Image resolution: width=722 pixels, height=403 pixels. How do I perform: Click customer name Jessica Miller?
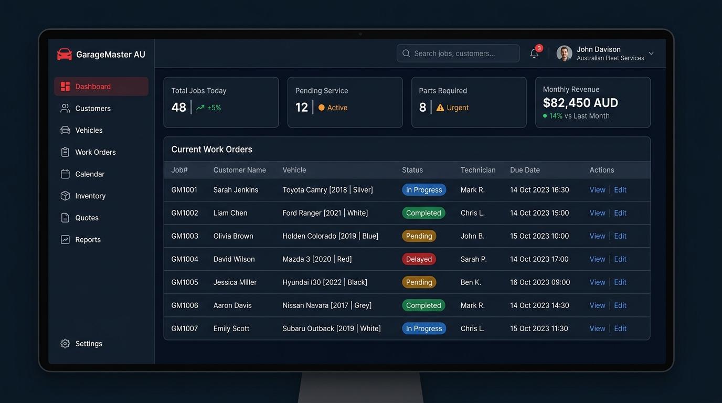[x=235, y=282]
